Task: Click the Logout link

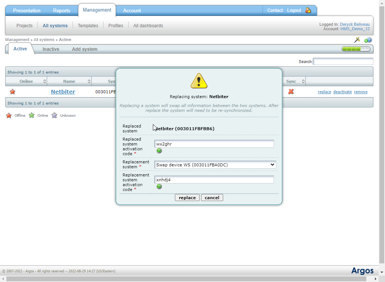Action: pyautogui.click(x=294, y=10)
